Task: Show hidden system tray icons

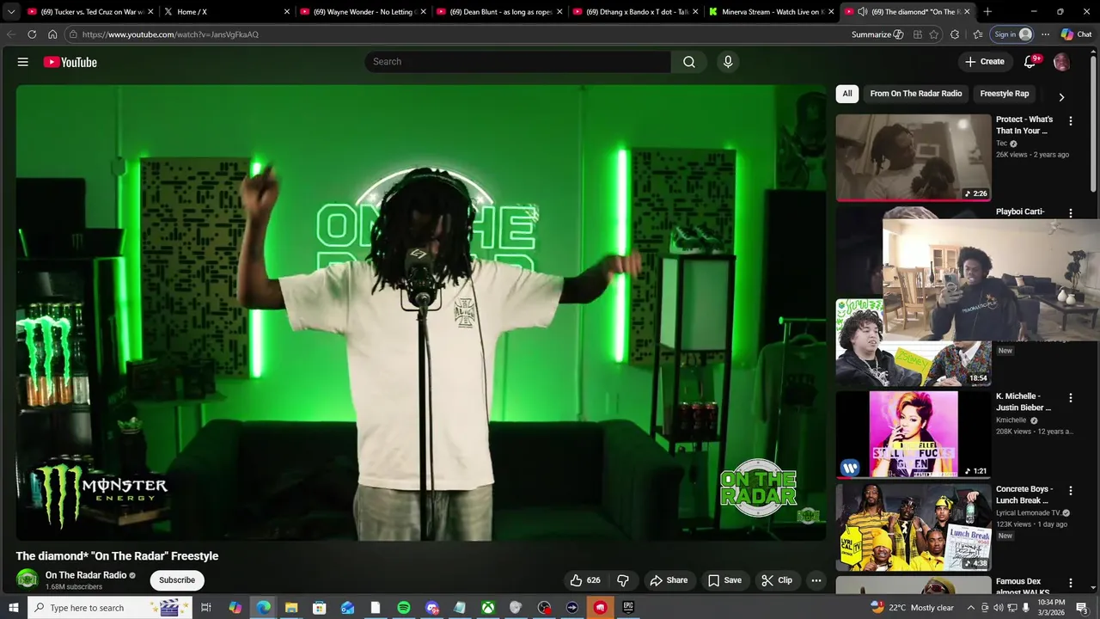Action: (970, 608)
